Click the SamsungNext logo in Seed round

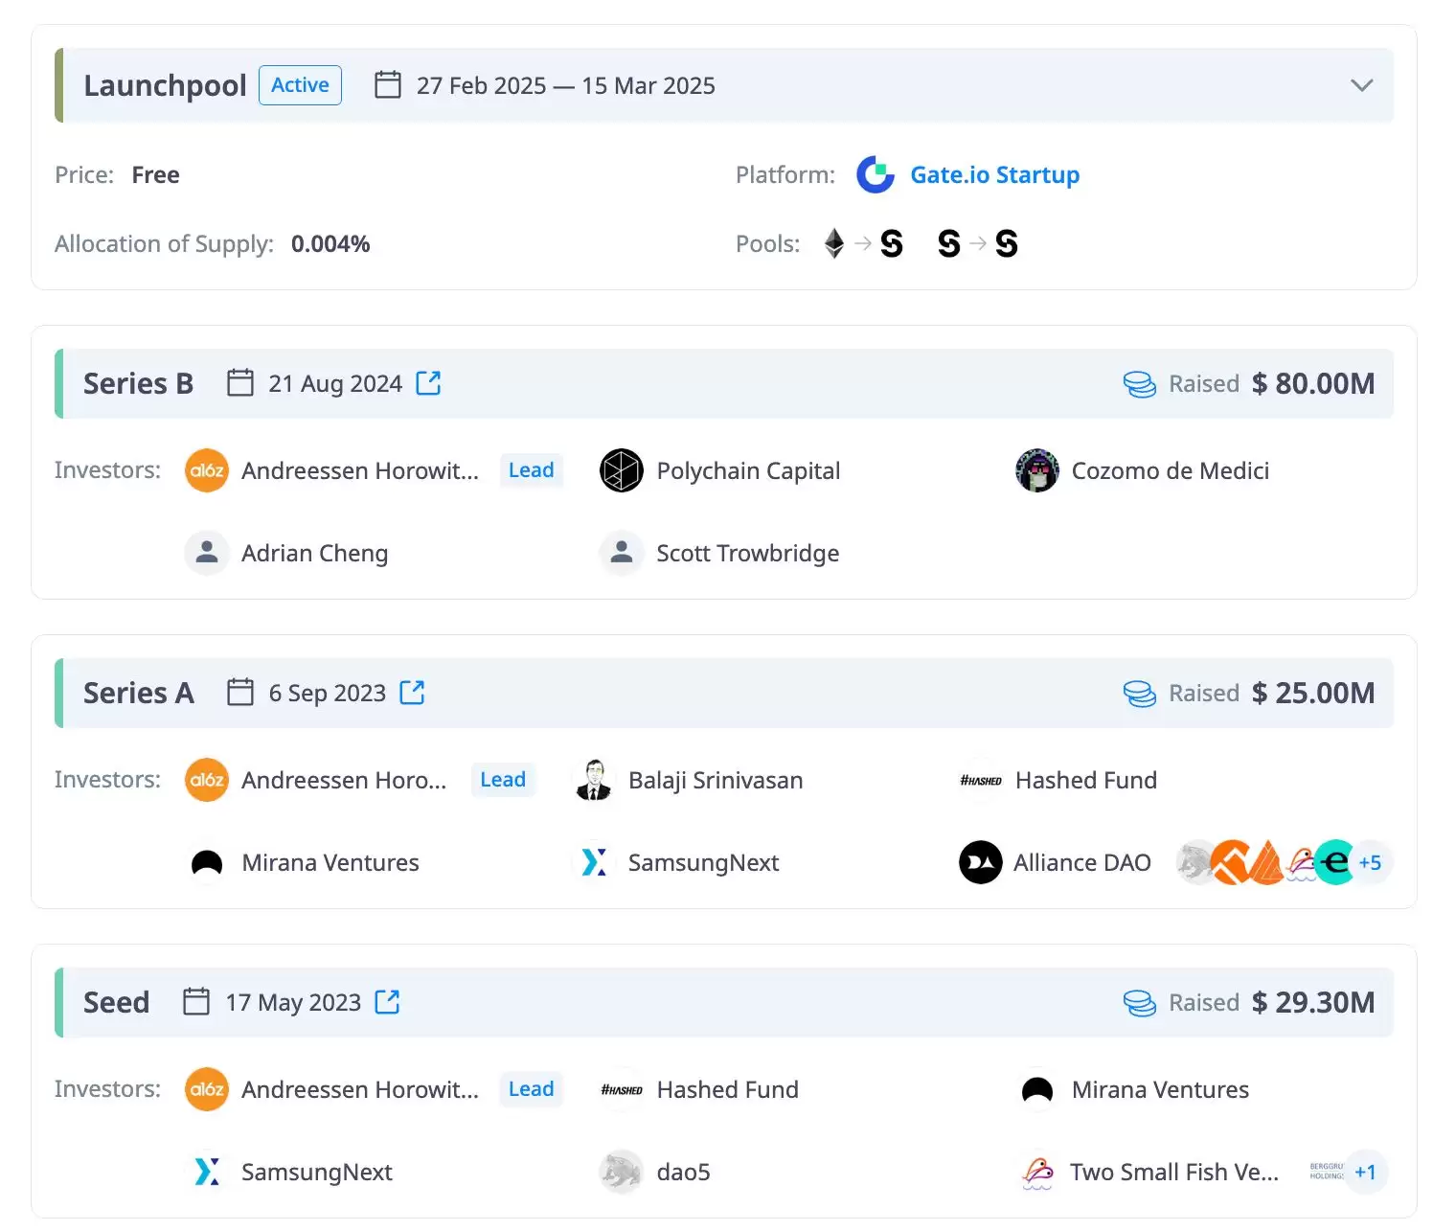click(207, 1173)
